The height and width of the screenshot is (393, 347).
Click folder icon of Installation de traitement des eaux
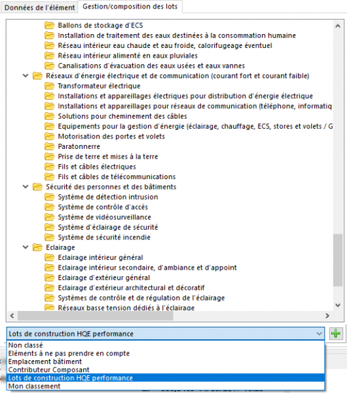50,35
